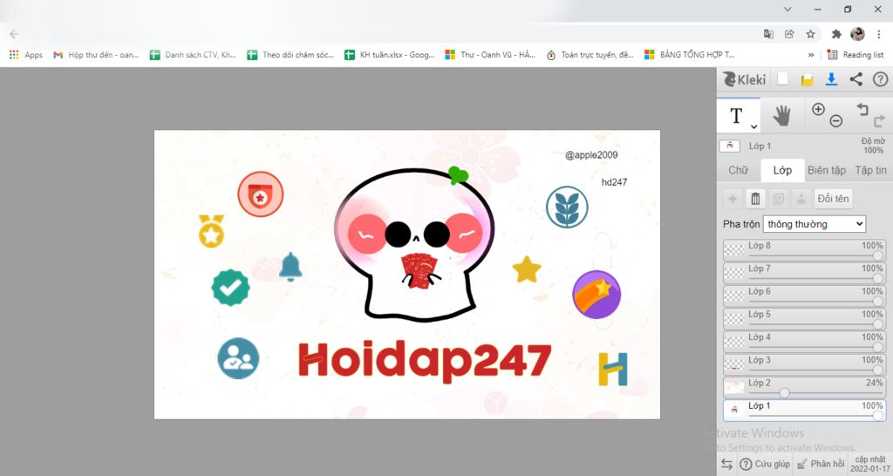Add a new layer with plus

pos(733,199)
